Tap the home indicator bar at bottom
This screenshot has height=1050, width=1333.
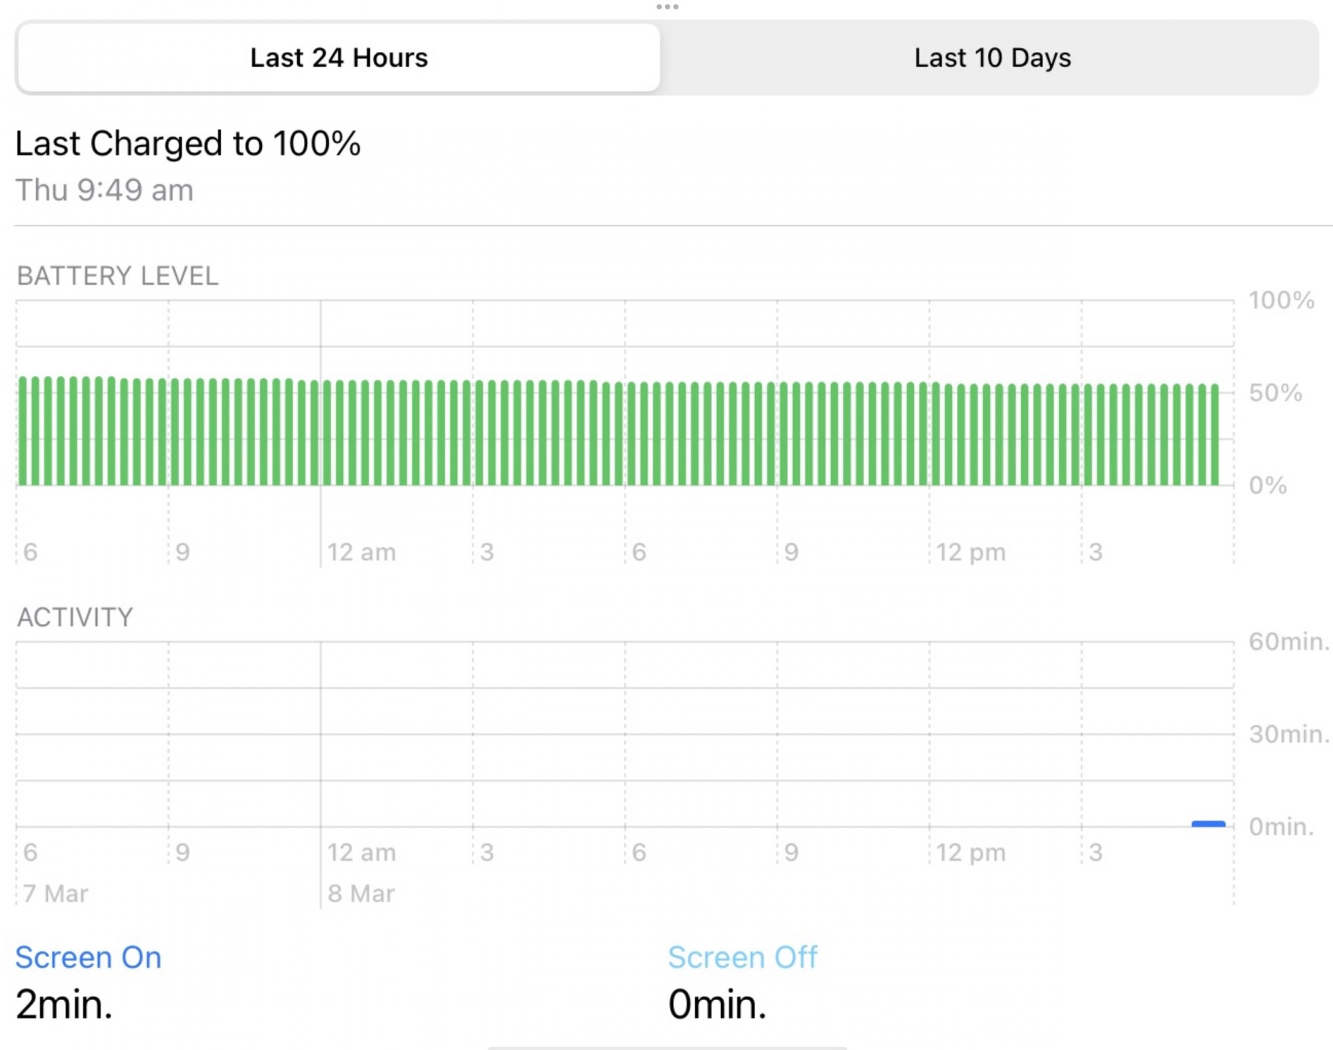[666, 1047]
